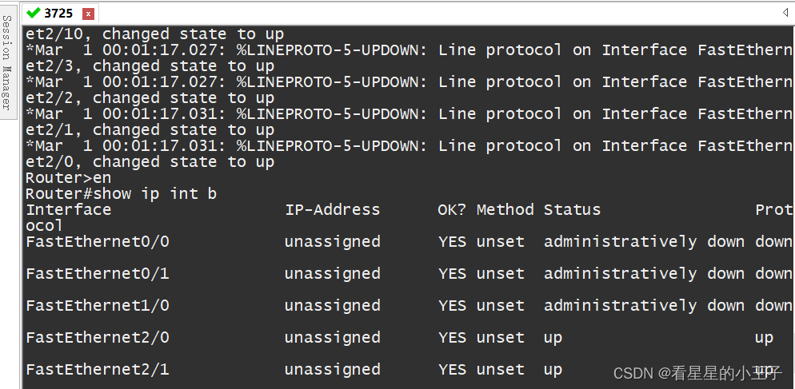Click the Method column header text
Image resolution: width=795 pixels, height=389 pixels.
pos(505,210)
